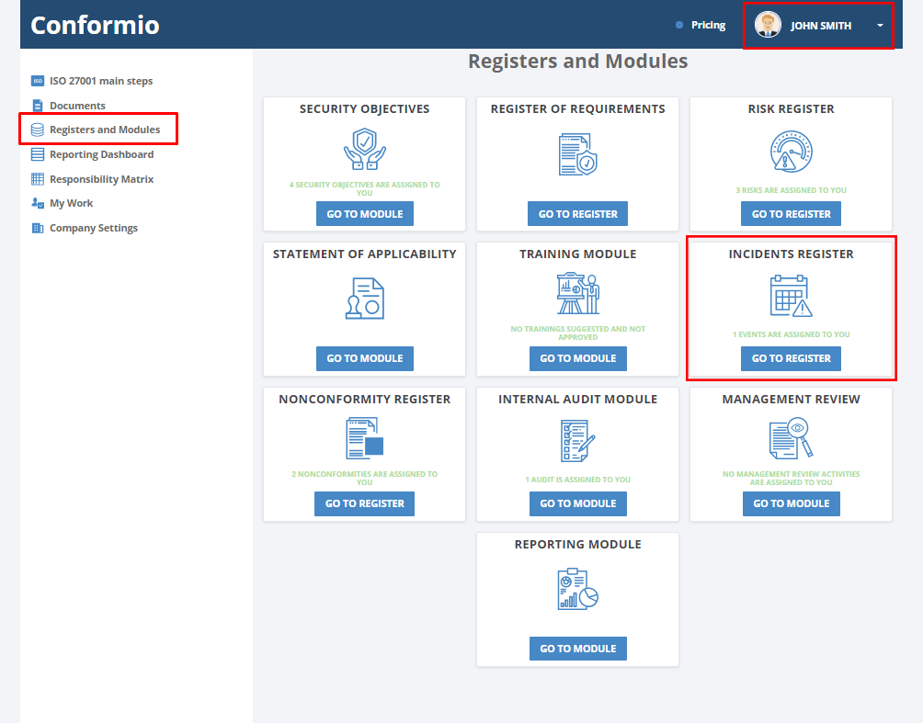Click the Statement of Applicability stamp icon
The image size is (923, 723).
point(364,294)
